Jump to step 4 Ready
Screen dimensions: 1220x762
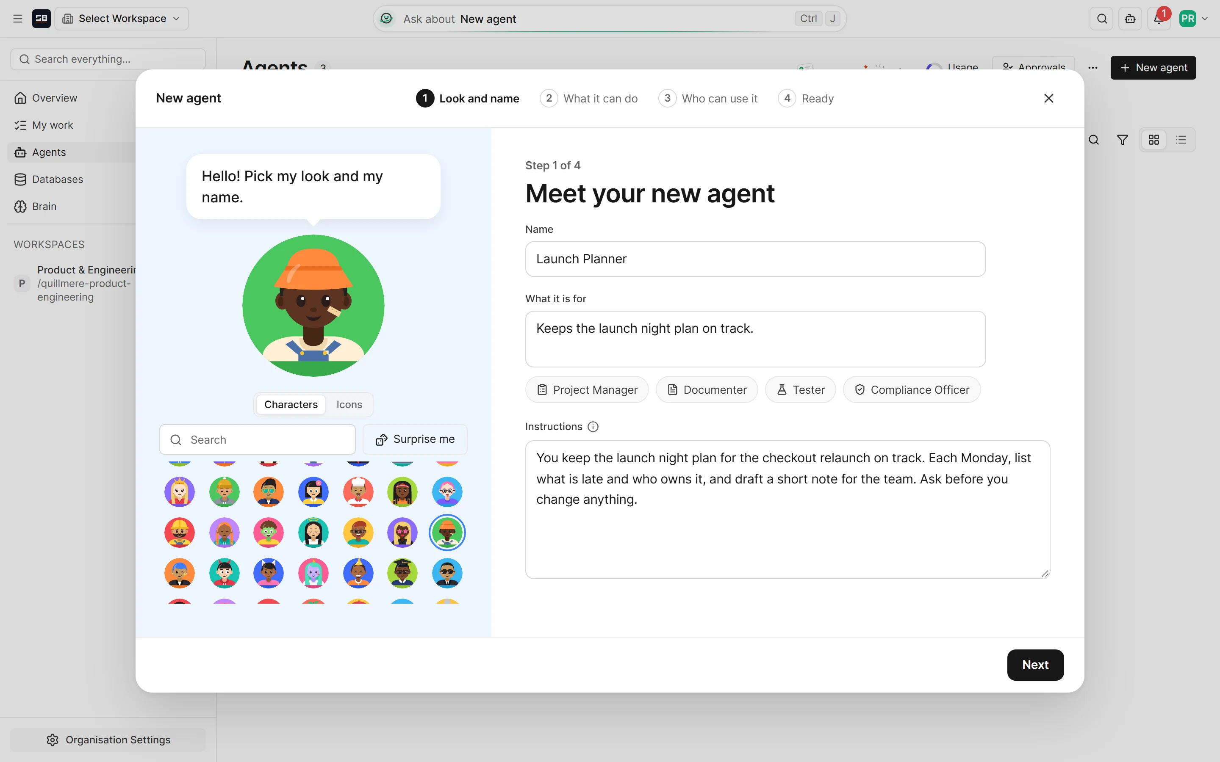click(806, 98)
